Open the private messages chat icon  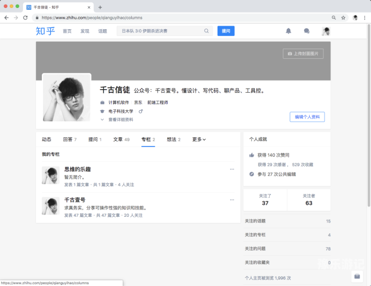[307, 31]
